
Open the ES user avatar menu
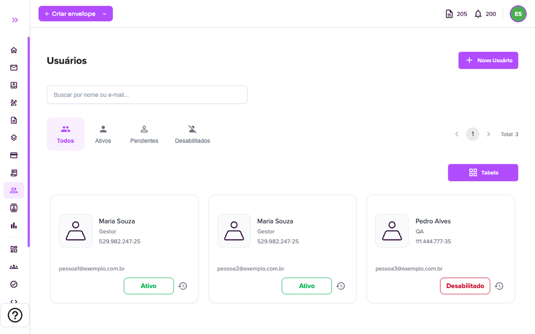[x=518, y=14]
